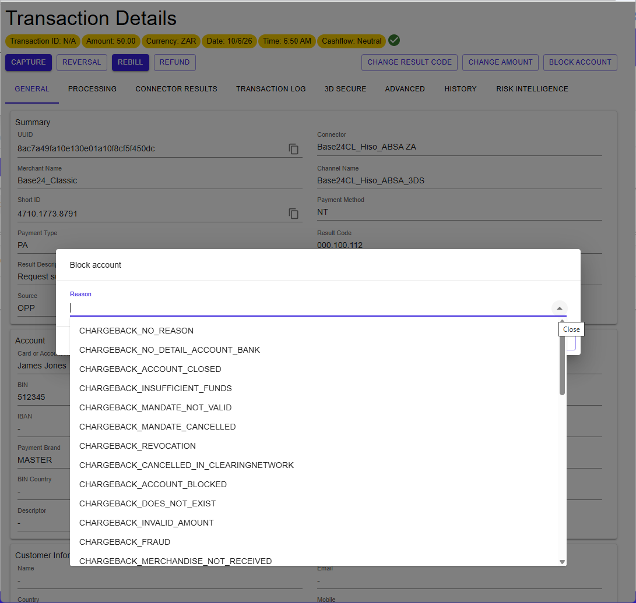Image resolution: width=636 pixels, height=603 pixels.
Task: Click the Time: 6:50 AM chip
Action: (x=287, y=41)
